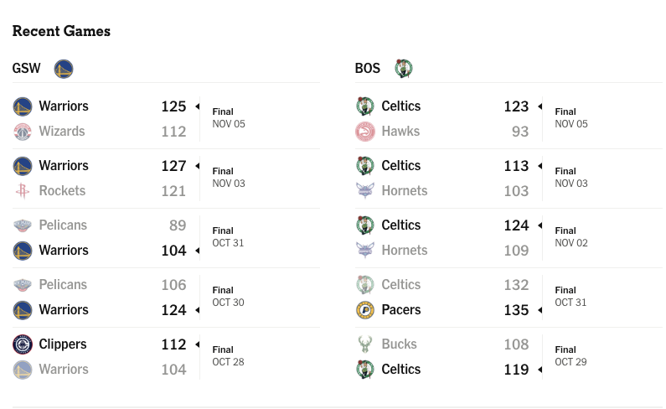Open the Bucks team name link
The width and height of the screenshot is (666, 409).
[x=400, y=344]
